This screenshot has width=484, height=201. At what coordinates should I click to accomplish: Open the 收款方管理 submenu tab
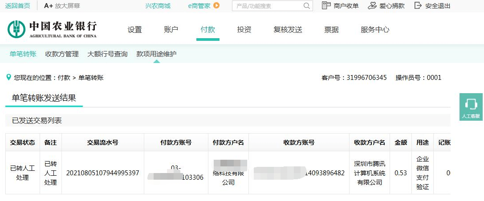pyautogui.click(x=62, y=54)
